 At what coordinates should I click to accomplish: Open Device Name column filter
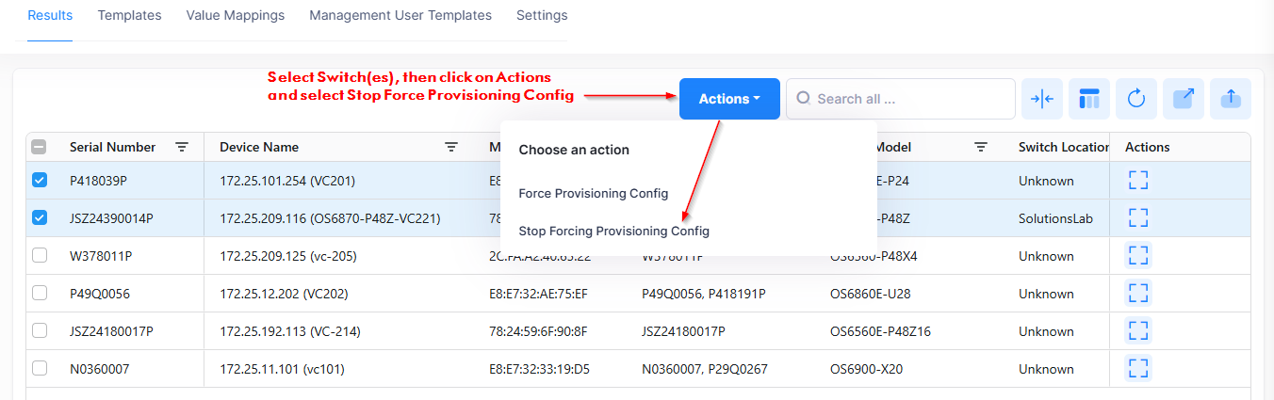[x=451, y=147]
